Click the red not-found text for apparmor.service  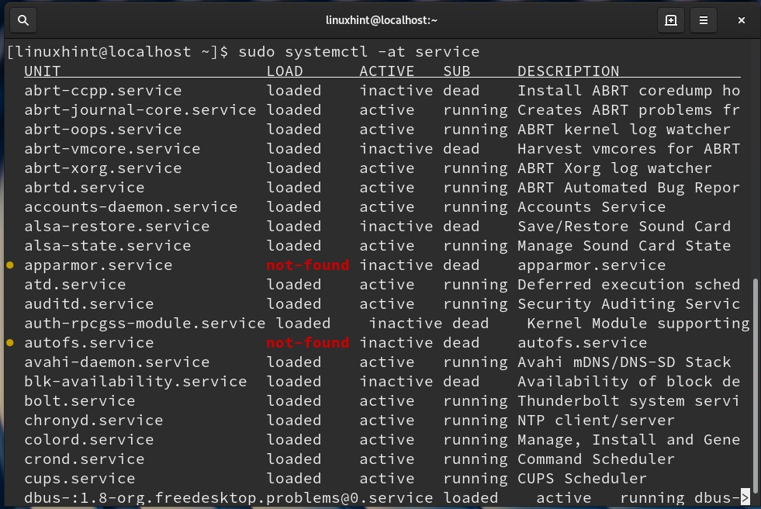point(307,265)
